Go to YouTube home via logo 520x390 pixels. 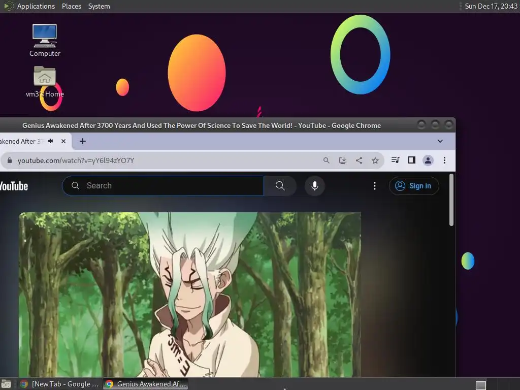point(14,186)
